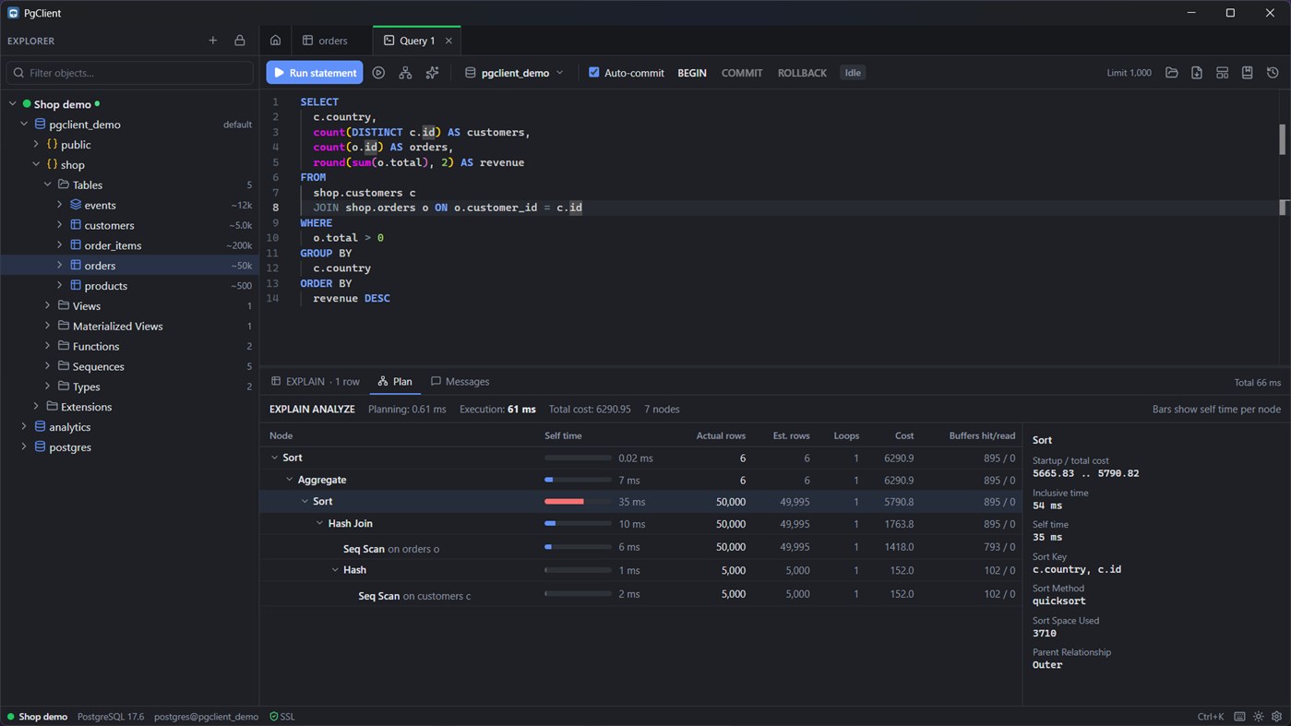1291x726 pixels.
Task: Switch theme with the sun icon
Action: (1259, 717)
